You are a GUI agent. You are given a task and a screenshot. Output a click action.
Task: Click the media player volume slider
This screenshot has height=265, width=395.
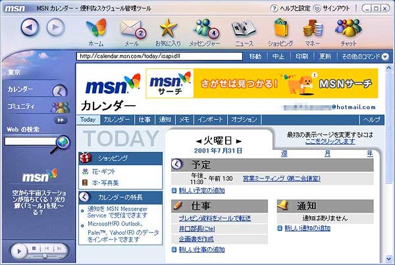(x=45, y=256)
